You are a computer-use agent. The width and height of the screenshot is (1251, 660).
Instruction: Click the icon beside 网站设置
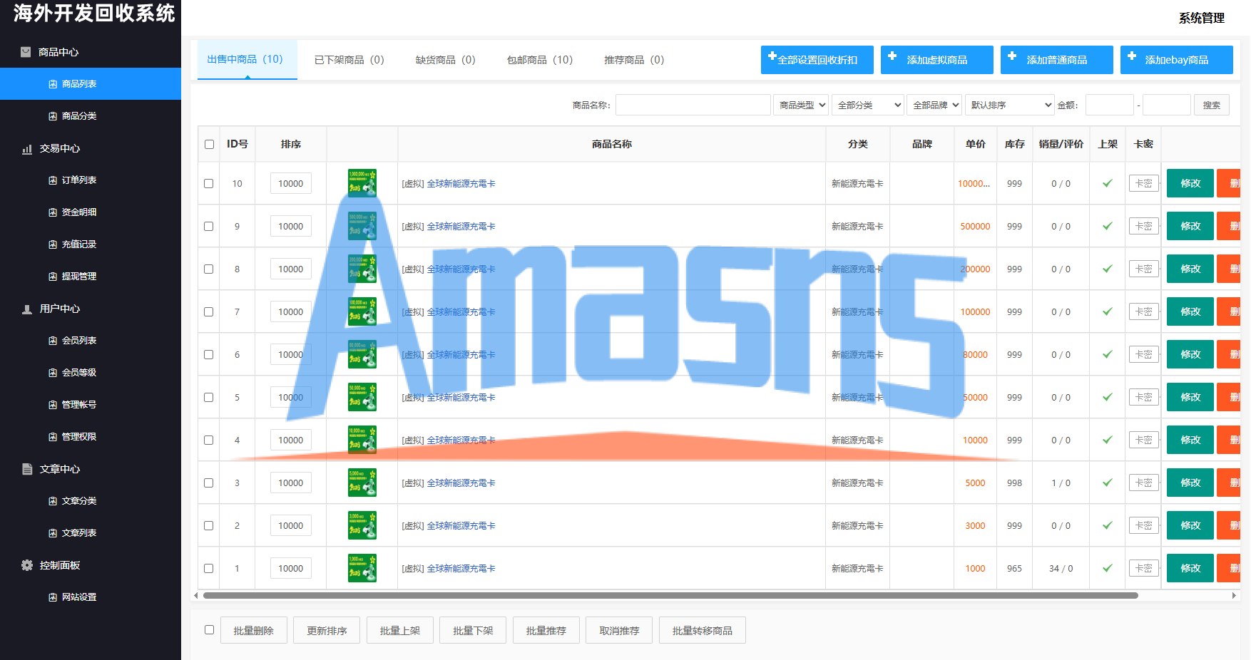point(53,597)
